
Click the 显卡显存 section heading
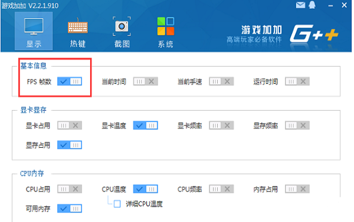(x=34, y=110)
